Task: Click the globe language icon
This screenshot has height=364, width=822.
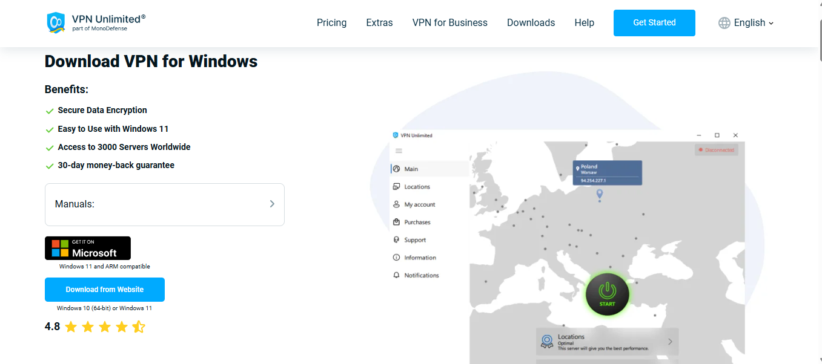Action: pyautogui.click(x=724, y=23)
